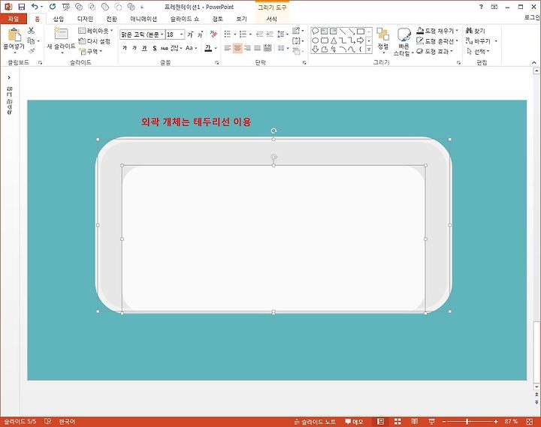Open the Shape Fill (도형 채우기) dropdown
The image size is (541, 427).
tap(437, 31)
